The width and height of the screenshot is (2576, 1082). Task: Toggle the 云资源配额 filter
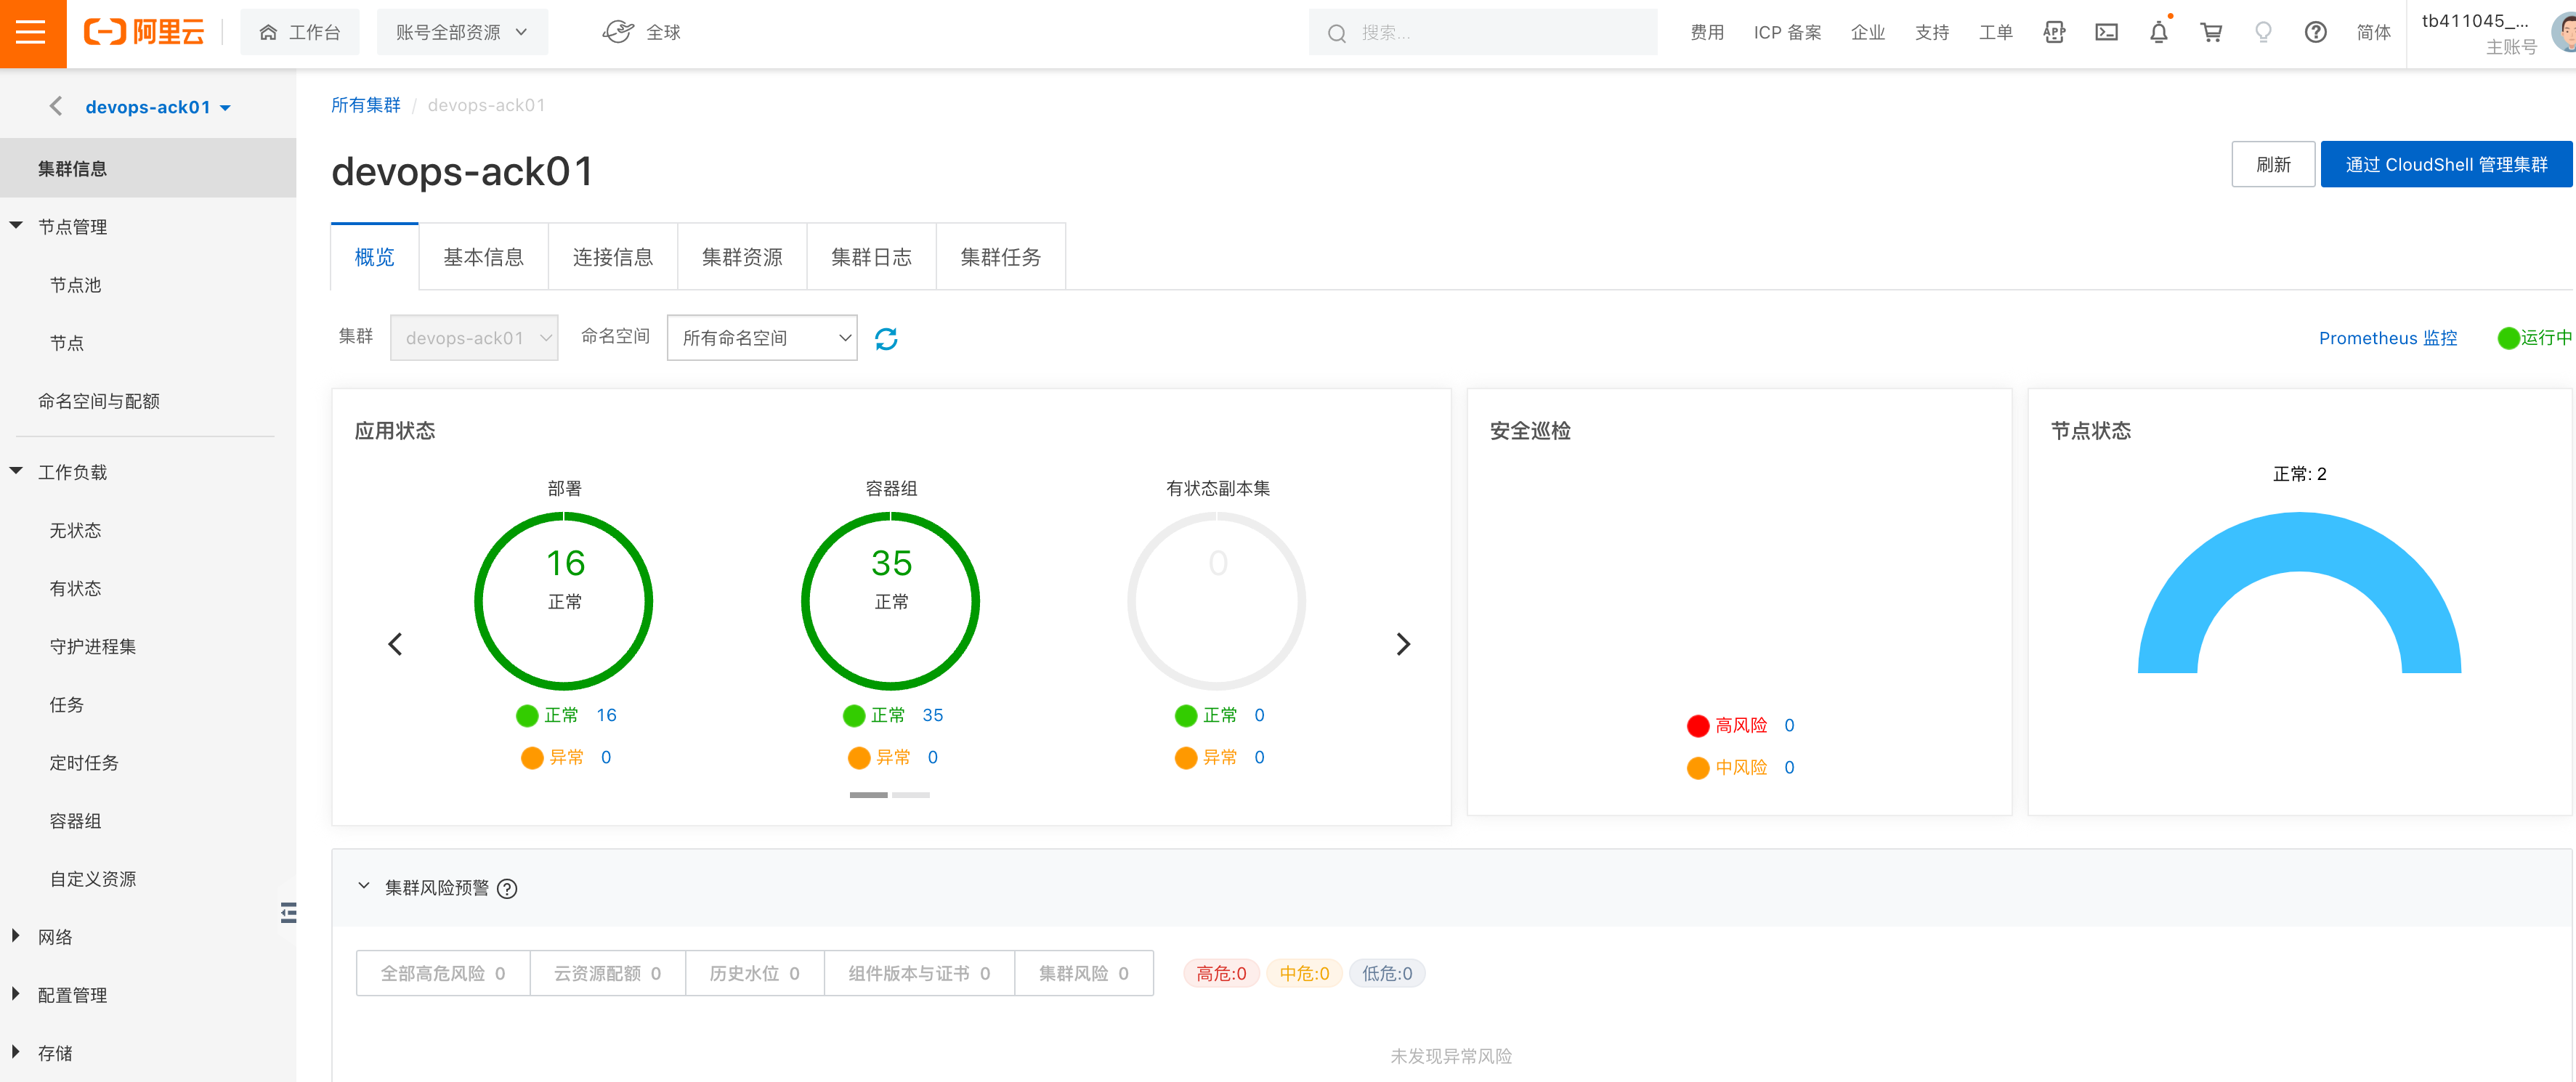(607, 973)
